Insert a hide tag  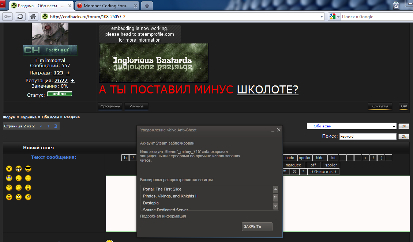[319, 158]
